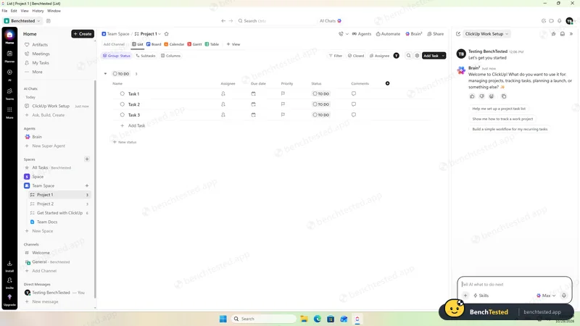Copy the Brain welcome message
This screenshot has width=580, height=326.
pyautogui.click(x=504, y=96)
